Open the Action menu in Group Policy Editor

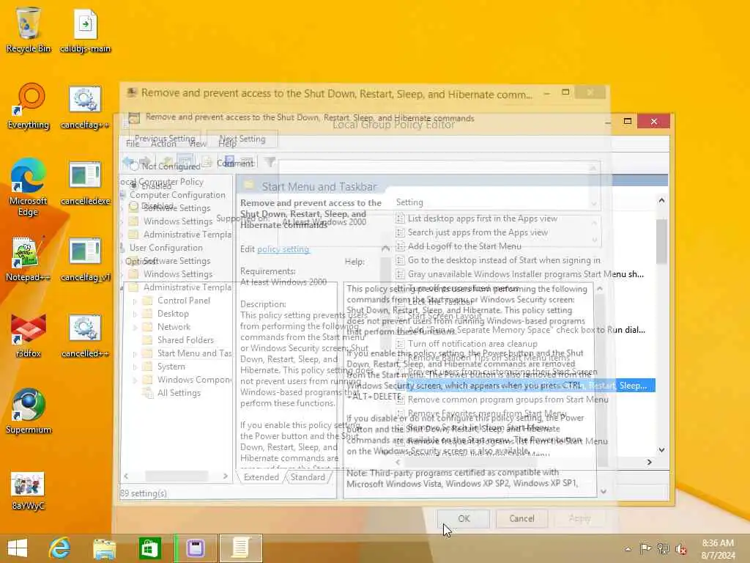point(163,144)
